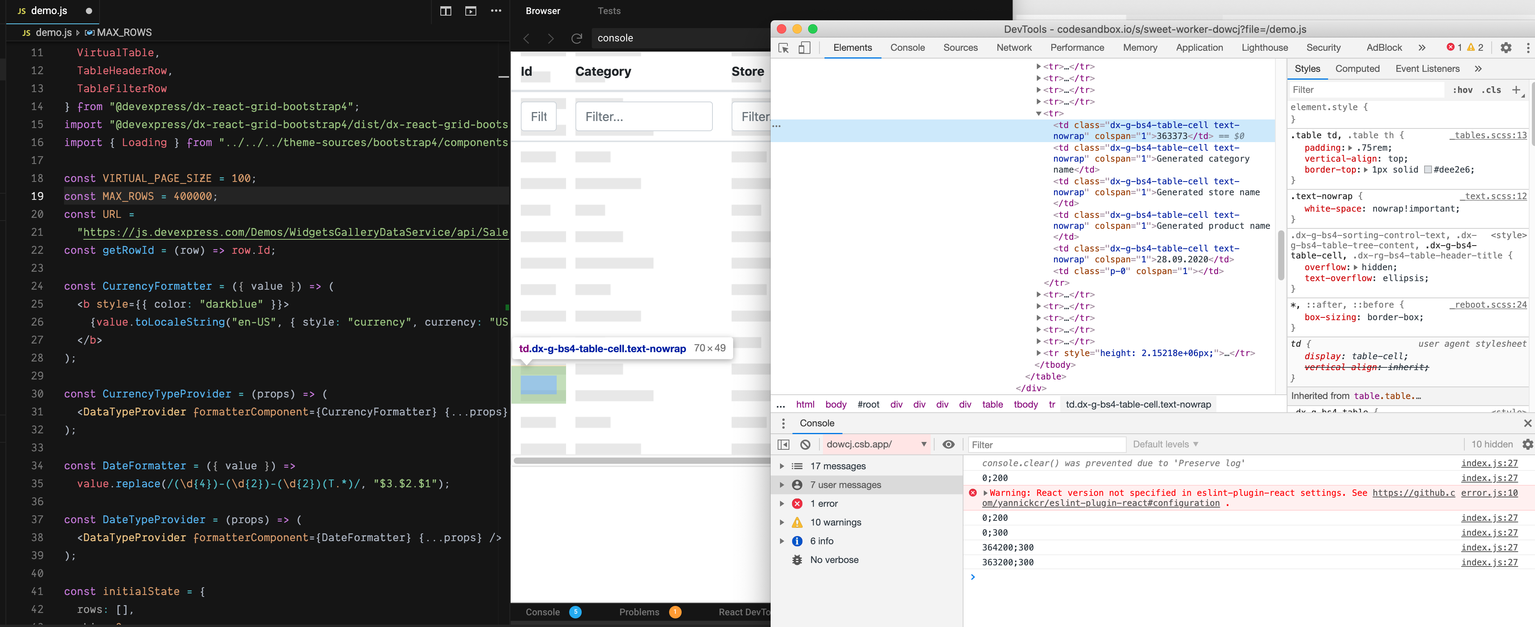Clear the console with the no-entry icon
The image size is (1535, 627).
[x=806, y=444]
